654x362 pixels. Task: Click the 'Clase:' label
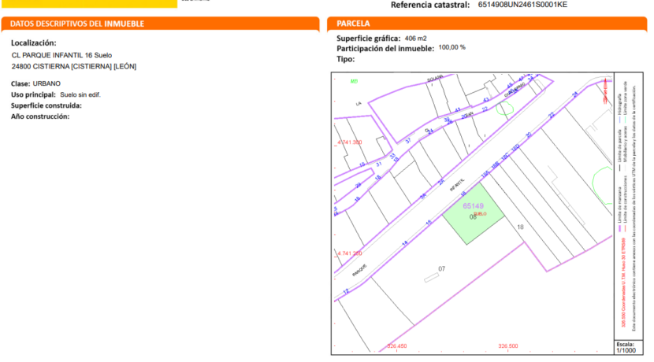20,83
